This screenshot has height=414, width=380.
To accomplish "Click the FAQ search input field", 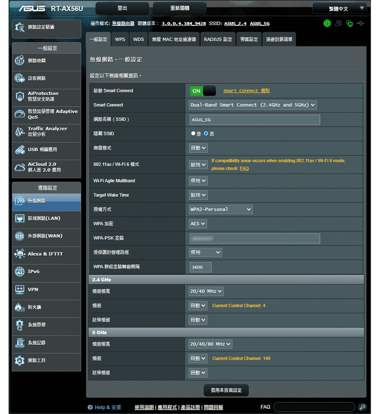I will click(315, 407).
